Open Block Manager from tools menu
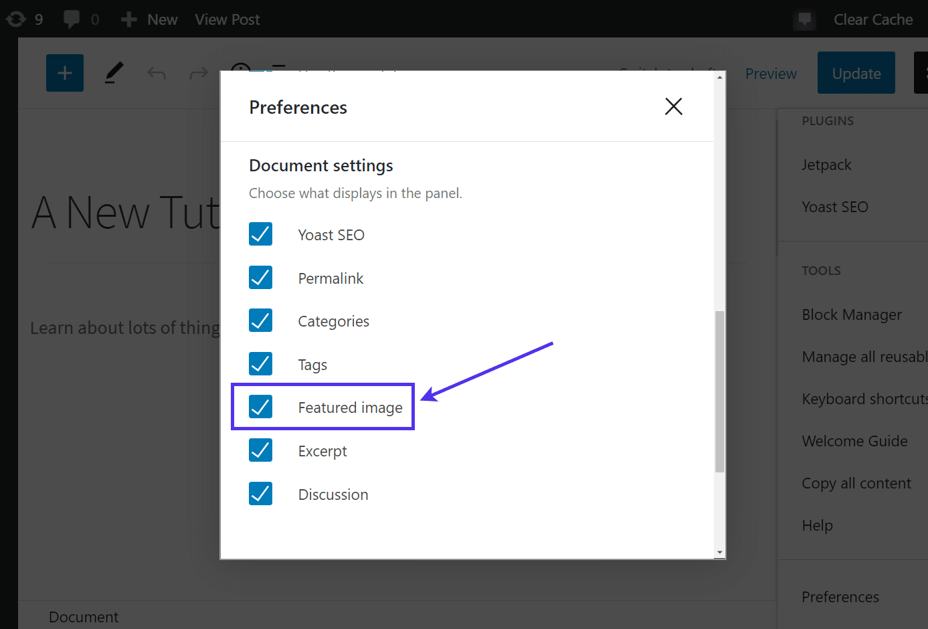The width and height of the screenshot is (928, 629). click(x=851, y=314)
